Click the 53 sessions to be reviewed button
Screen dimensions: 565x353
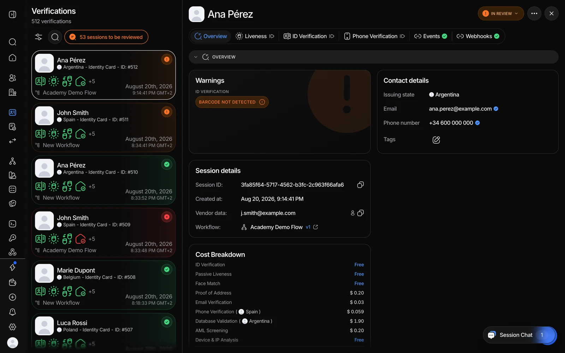[x=106, y=37]
